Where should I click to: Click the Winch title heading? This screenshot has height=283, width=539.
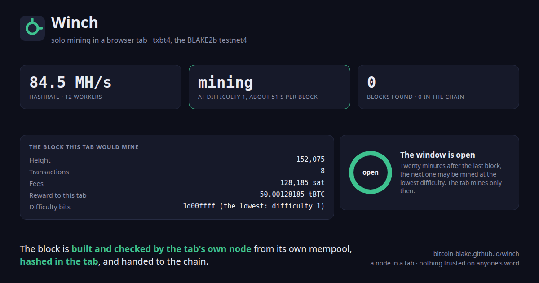tap(75, 22)
